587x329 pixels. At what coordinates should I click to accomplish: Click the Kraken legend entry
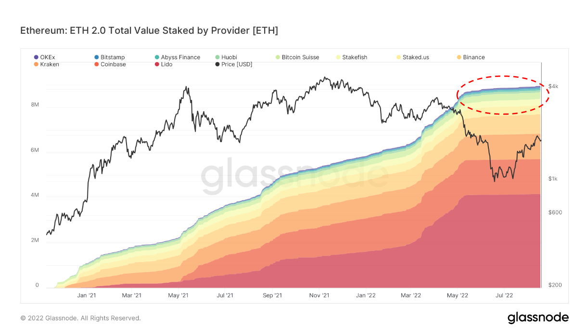pos(50,65)
